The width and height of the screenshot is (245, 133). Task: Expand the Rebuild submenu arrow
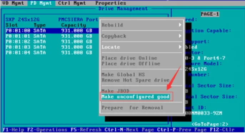click(180, 25)
